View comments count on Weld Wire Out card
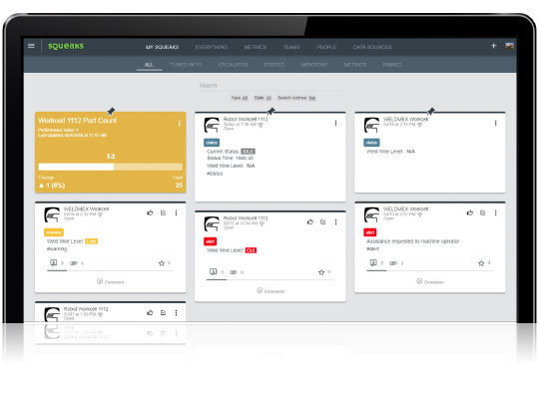The height and width of the screenshot is (399, 539). pyautogui.click(x=214, y=272)
